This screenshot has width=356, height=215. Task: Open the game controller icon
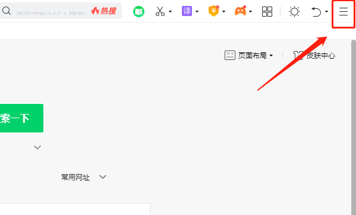point(241,11)
